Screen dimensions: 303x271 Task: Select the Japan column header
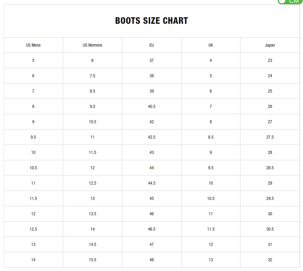click(270, 45)
